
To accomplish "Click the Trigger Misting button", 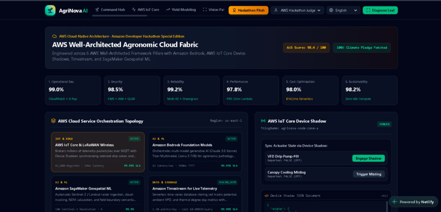I will [369, 174].
